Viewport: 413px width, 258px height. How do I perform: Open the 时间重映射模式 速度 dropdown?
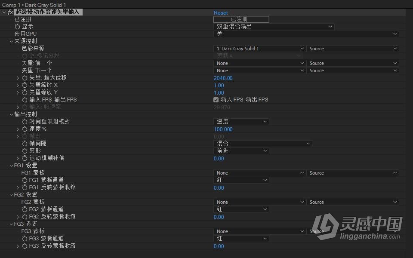pyautogui.click(x=241, y=121)
